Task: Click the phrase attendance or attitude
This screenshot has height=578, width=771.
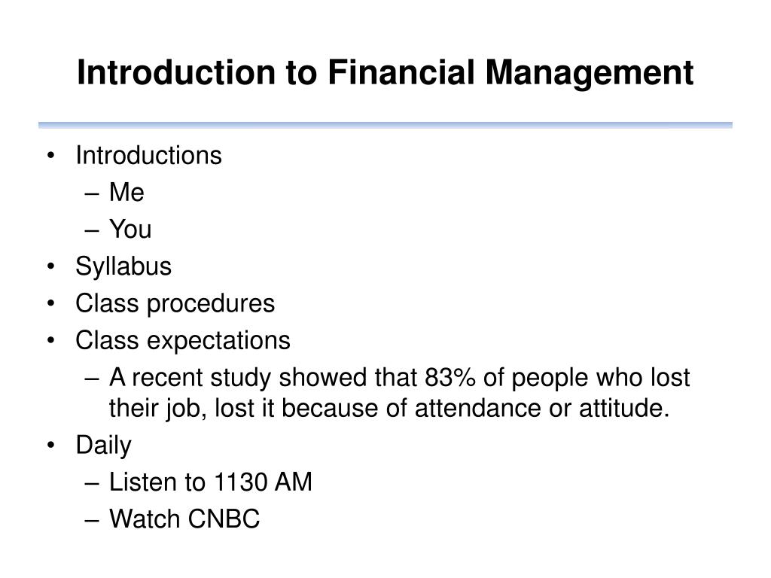Action: point(542,409)
